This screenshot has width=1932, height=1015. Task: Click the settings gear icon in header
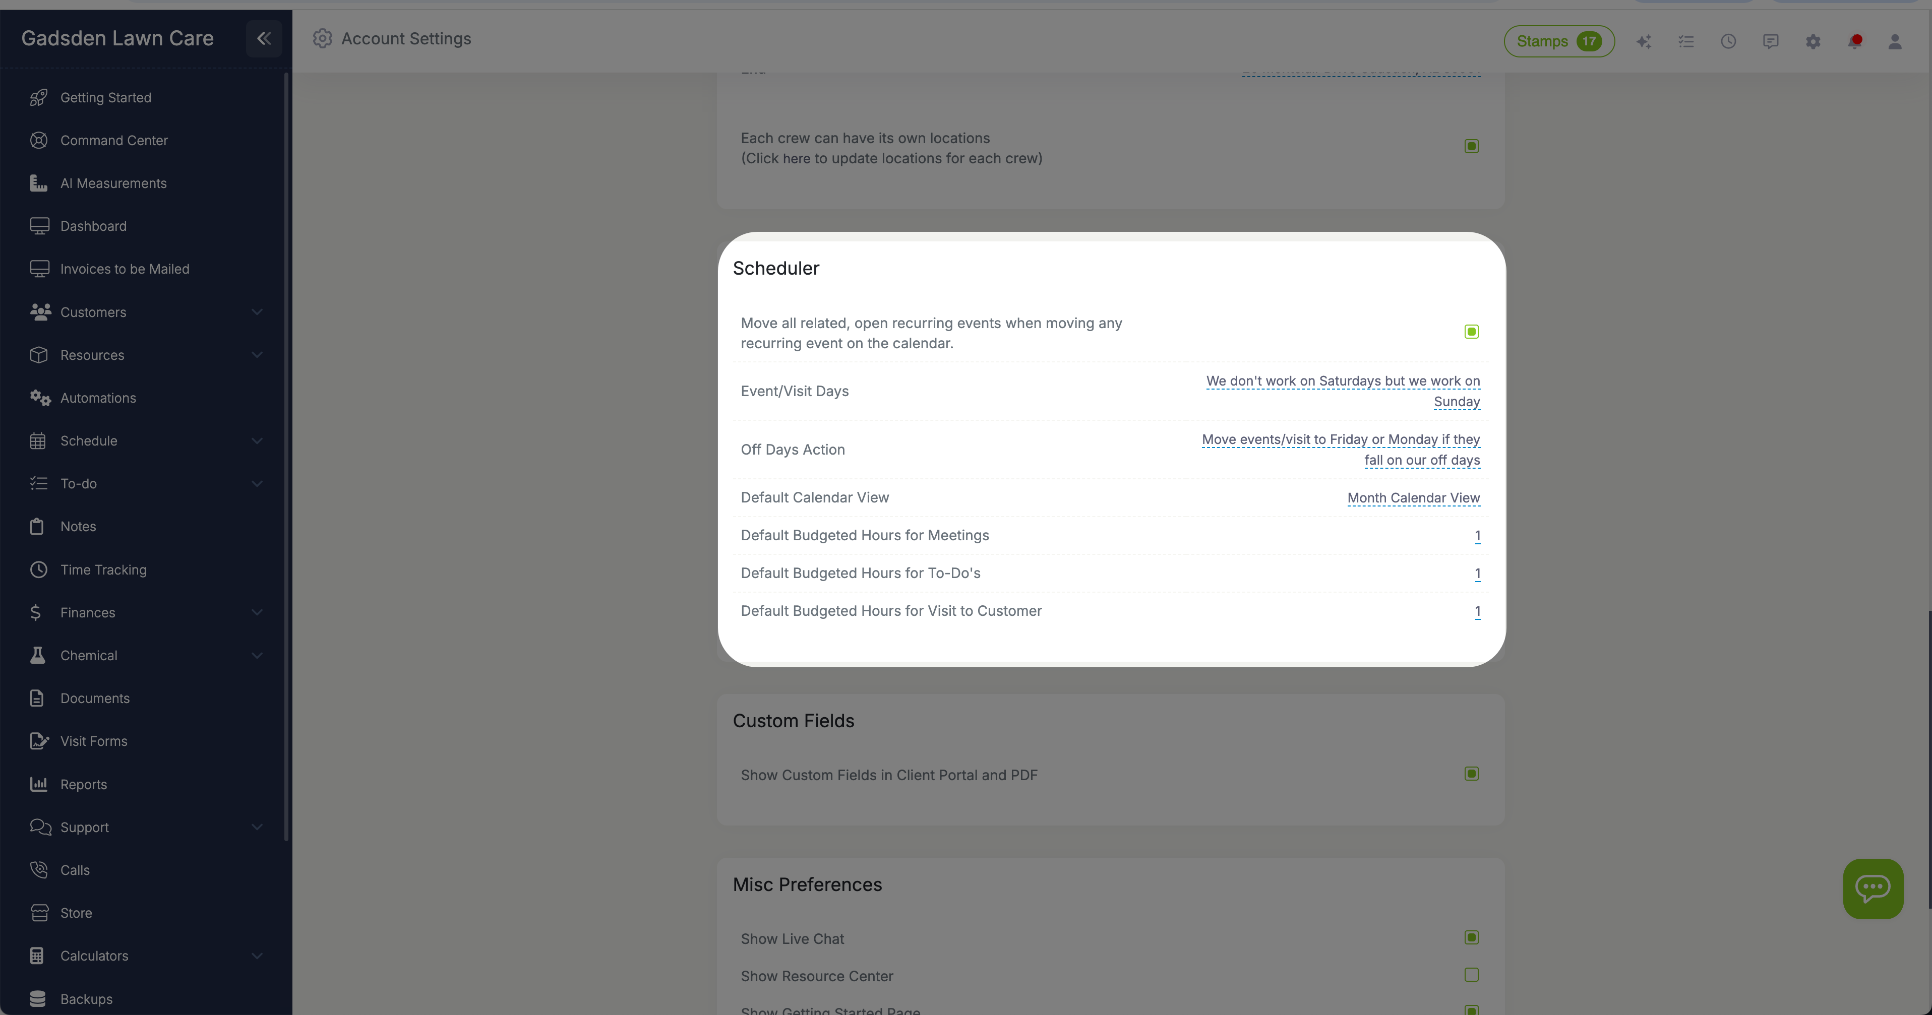click(1813, 41)
